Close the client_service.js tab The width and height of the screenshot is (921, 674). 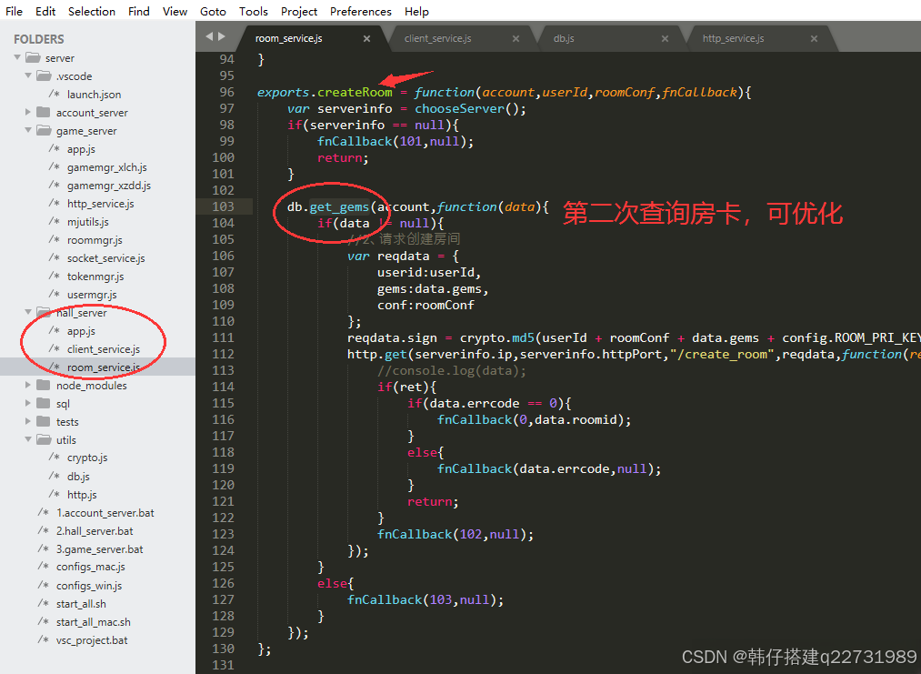point(516,39)
